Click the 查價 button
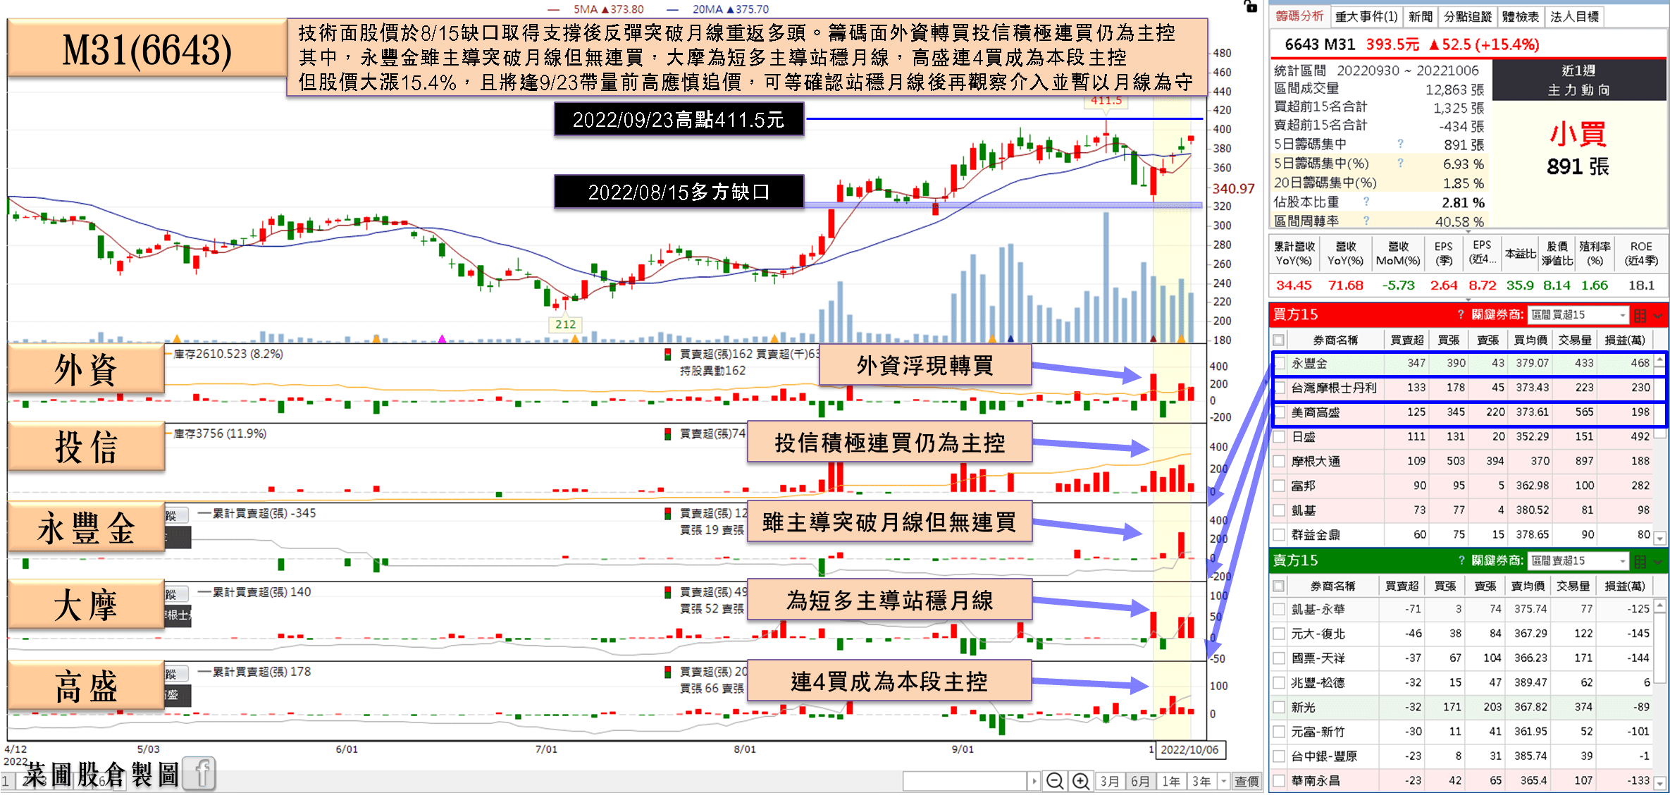This screenshot has width=1670, height=812. (x=1246, y=781)
